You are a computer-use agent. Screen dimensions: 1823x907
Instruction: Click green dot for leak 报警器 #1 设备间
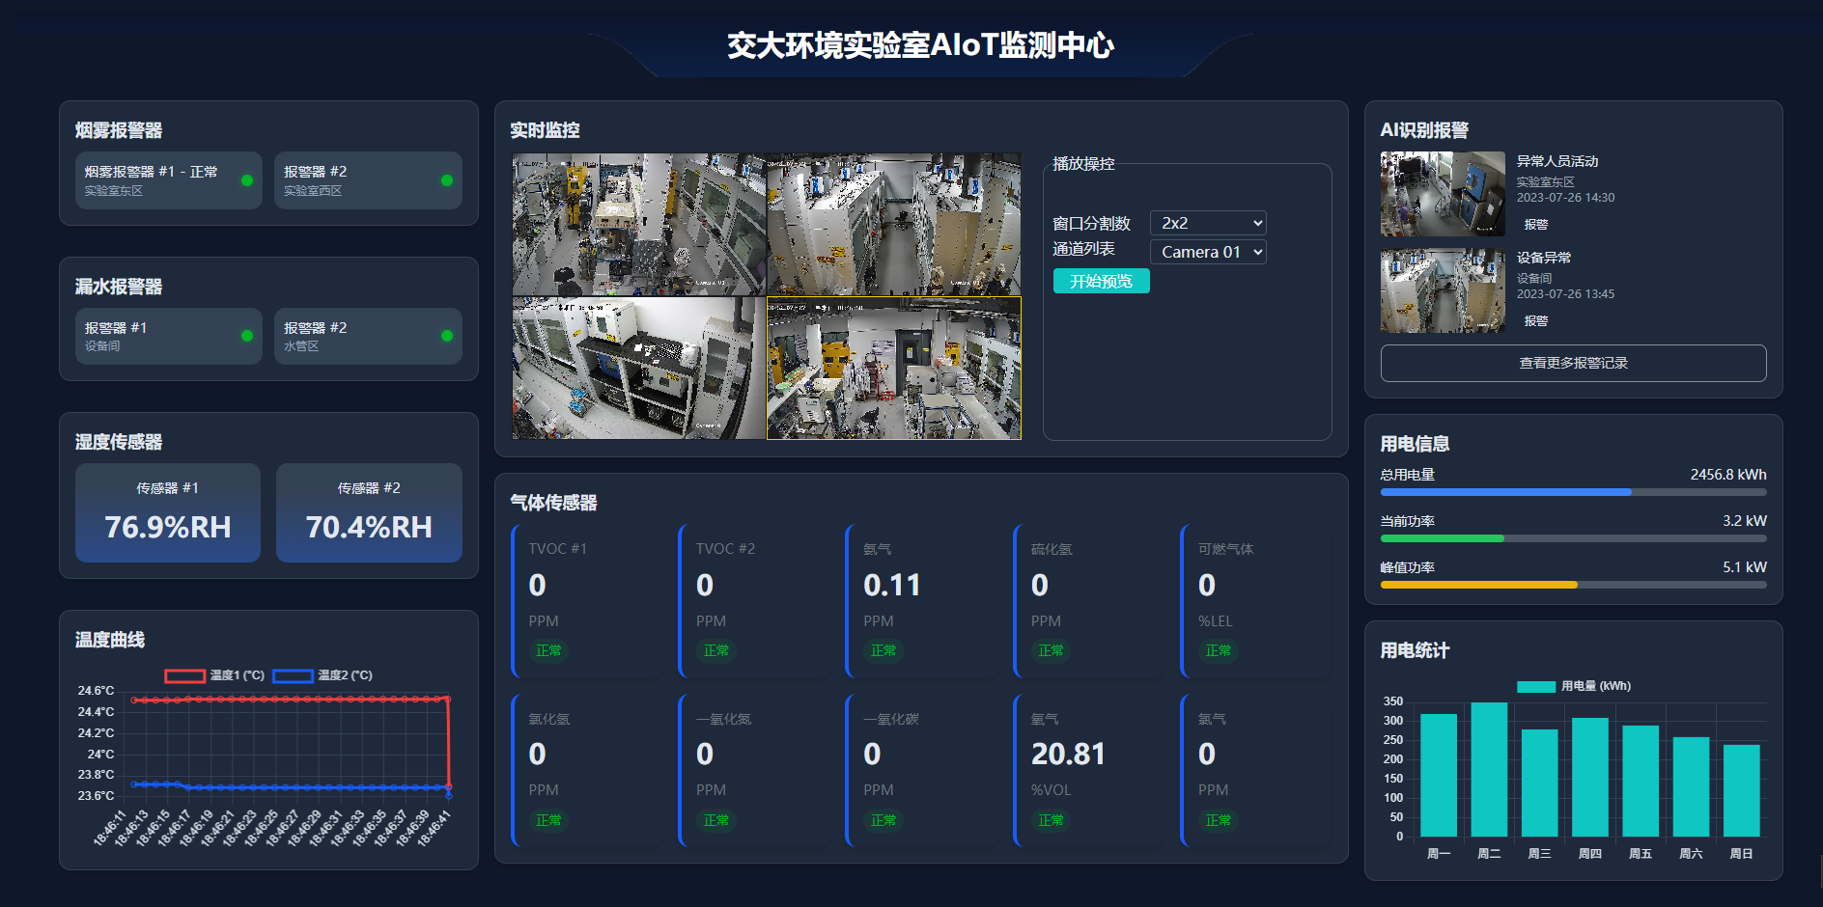(x=247, y=336)
